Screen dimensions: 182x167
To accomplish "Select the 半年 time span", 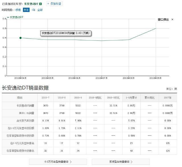I will 26,10.
